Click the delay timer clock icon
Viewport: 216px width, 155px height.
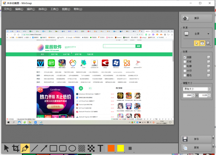(x=208, y=43)
